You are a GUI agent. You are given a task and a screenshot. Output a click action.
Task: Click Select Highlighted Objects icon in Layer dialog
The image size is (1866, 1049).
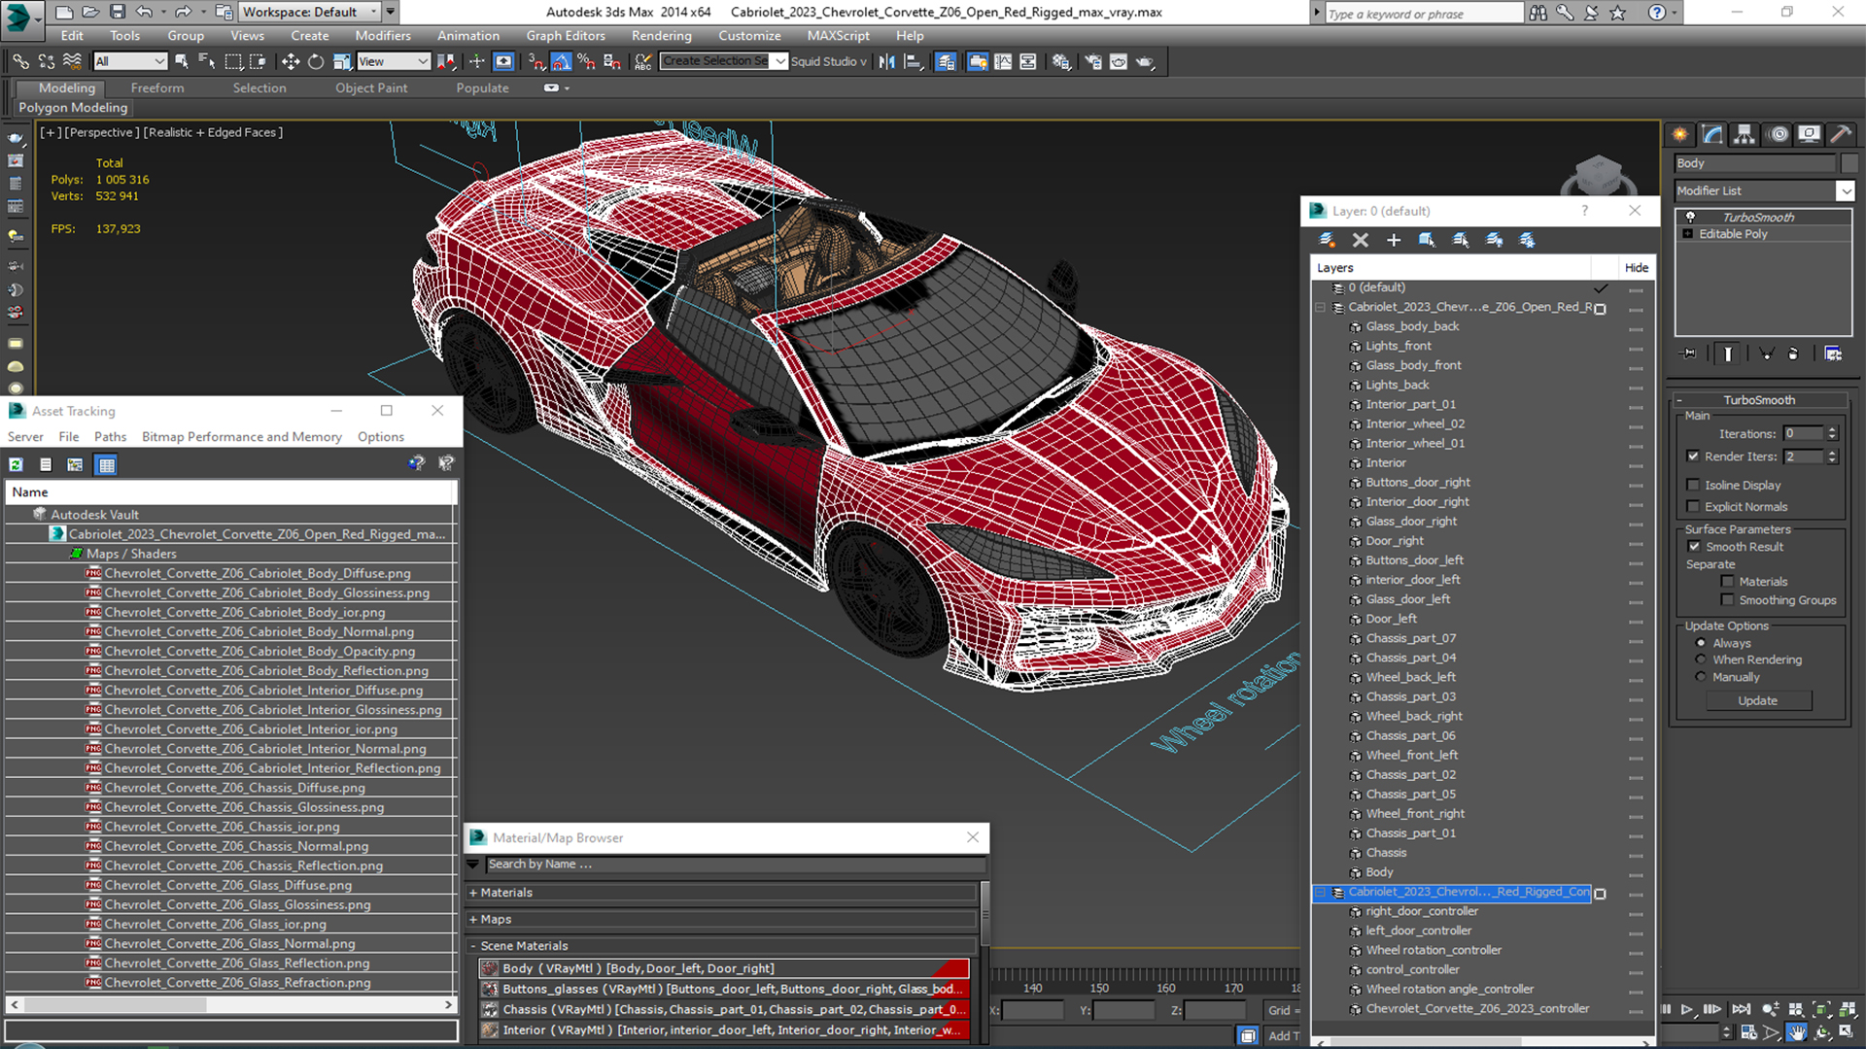(1427, 240)
